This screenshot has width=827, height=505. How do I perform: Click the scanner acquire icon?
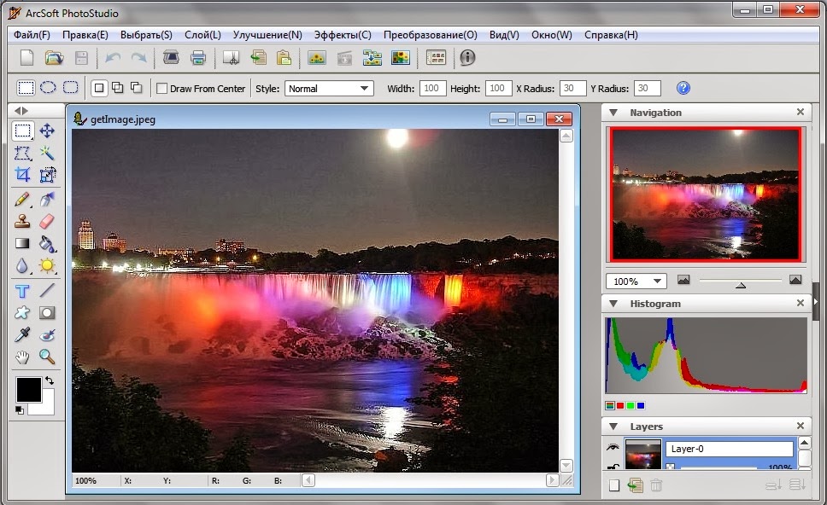(x=171, y=58)
